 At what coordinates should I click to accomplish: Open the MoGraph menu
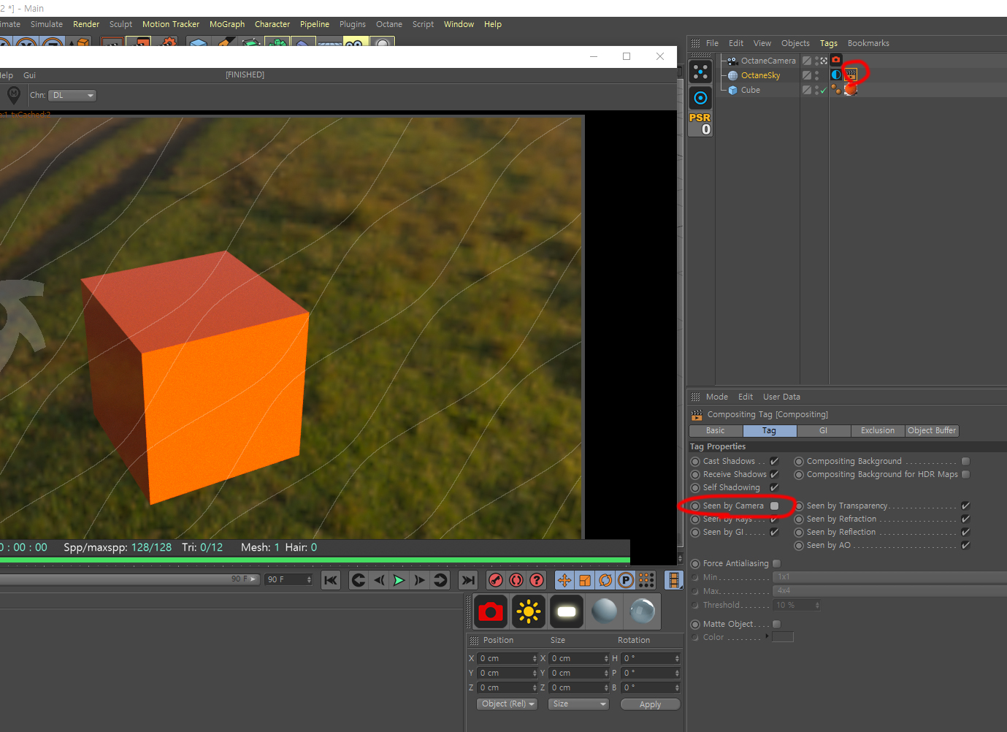click(x=227, y=24)
